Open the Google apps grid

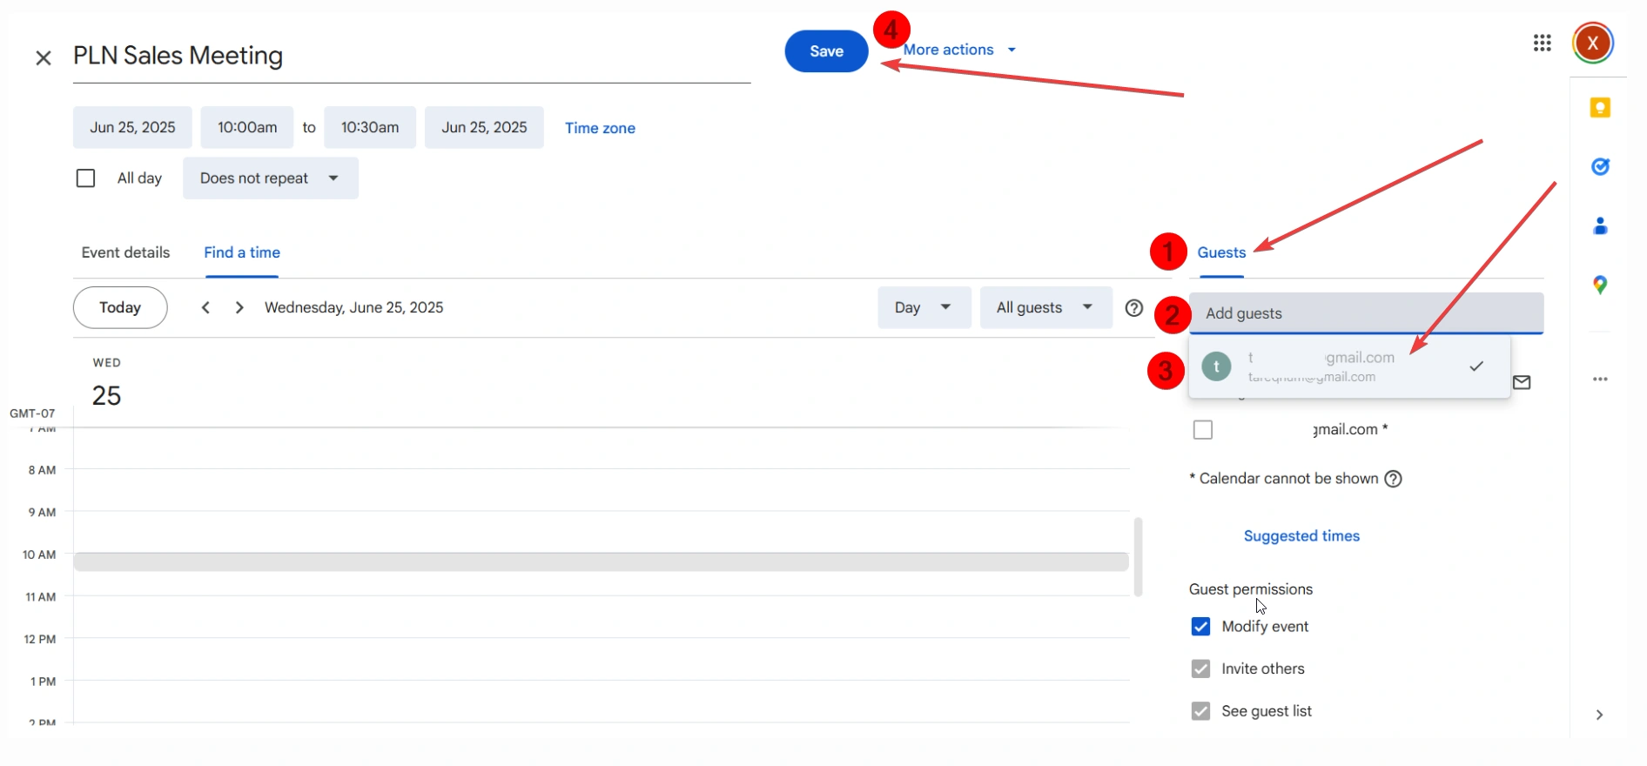[1542, 44]
